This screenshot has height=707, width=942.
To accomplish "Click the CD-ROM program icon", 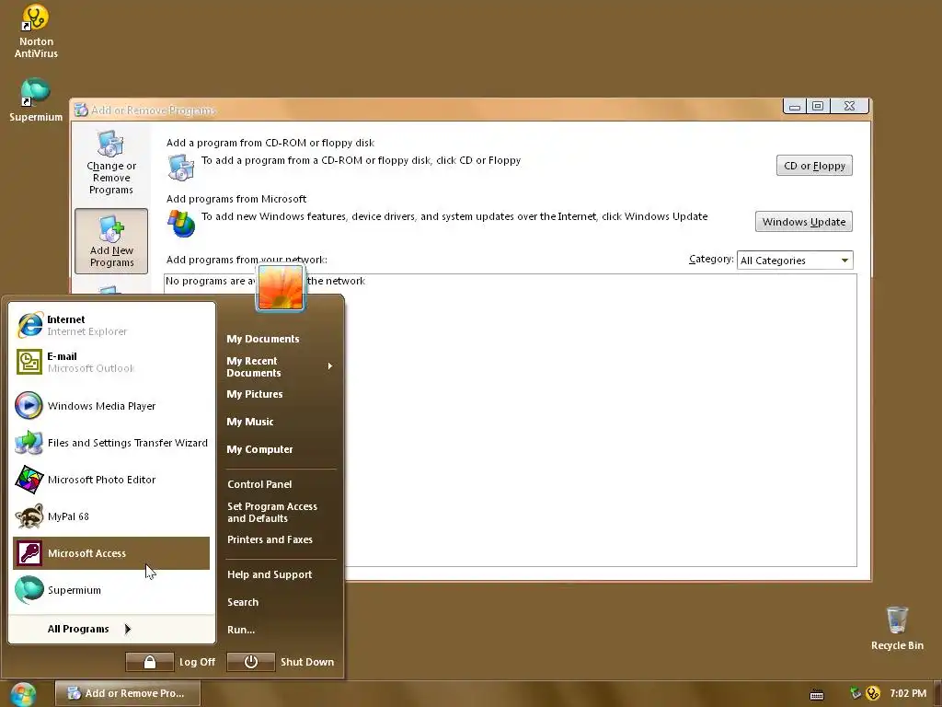I will 181,168.
